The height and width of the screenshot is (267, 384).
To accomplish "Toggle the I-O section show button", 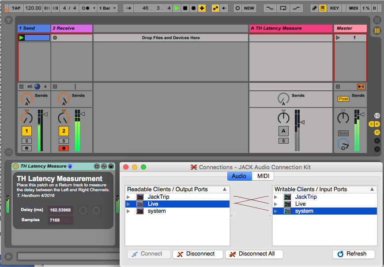I will pyautogui.click(x=377, y=115).
